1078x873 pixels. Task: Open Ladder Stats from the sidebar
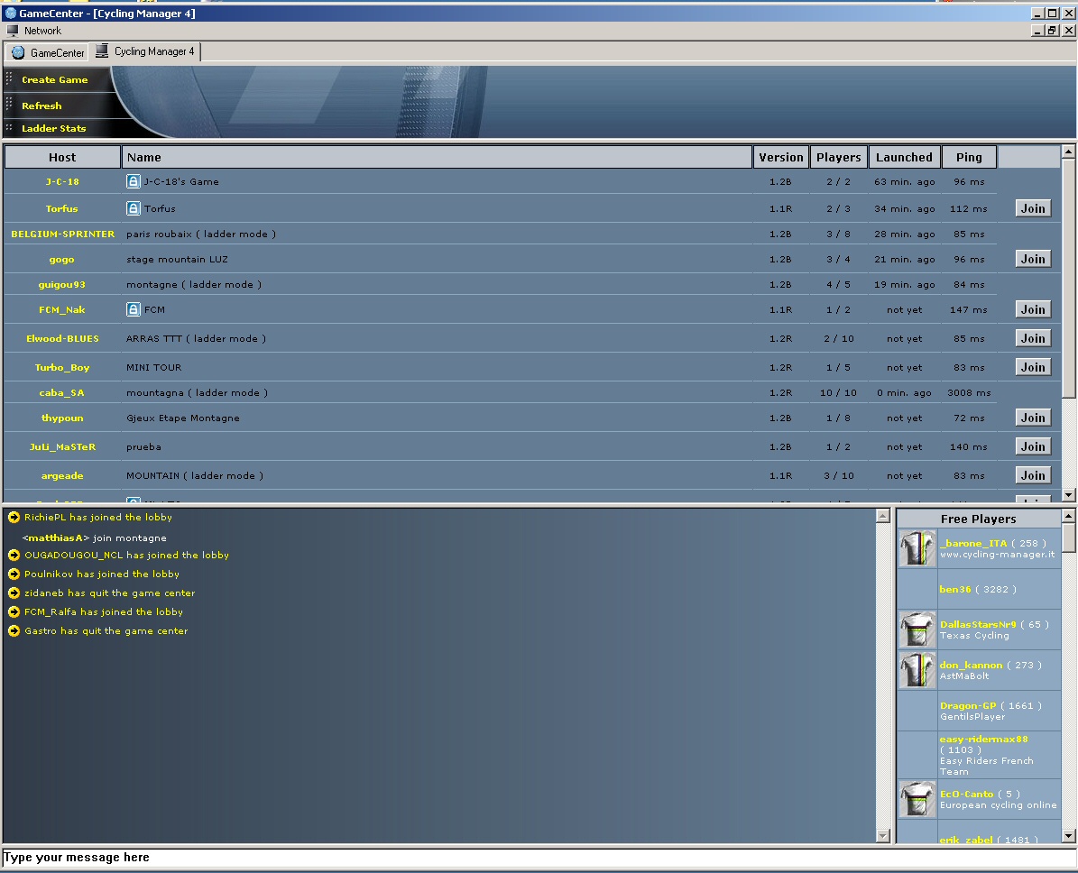coord(53,129)
